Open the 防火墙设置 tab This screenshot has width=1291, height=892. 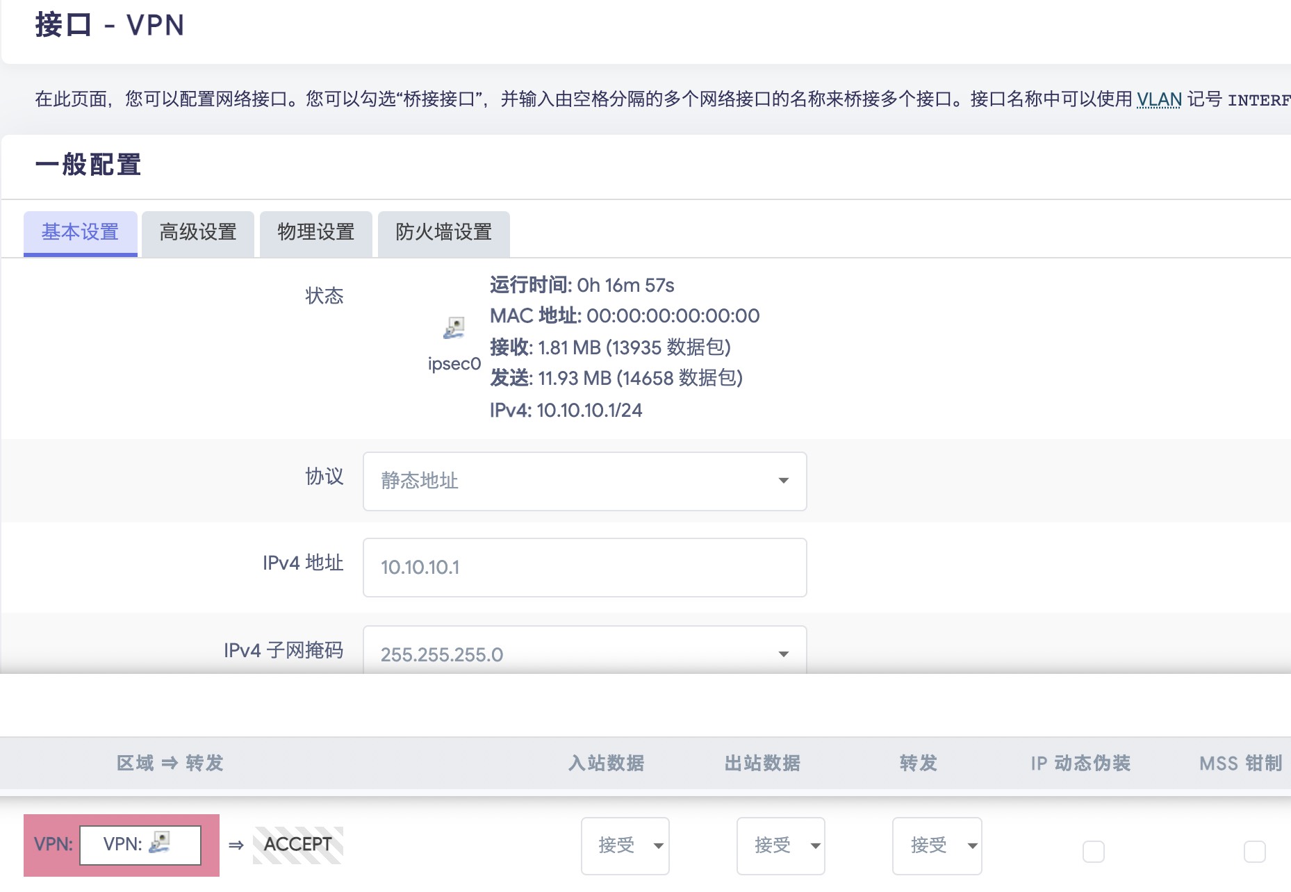click(x=444, y=233)
